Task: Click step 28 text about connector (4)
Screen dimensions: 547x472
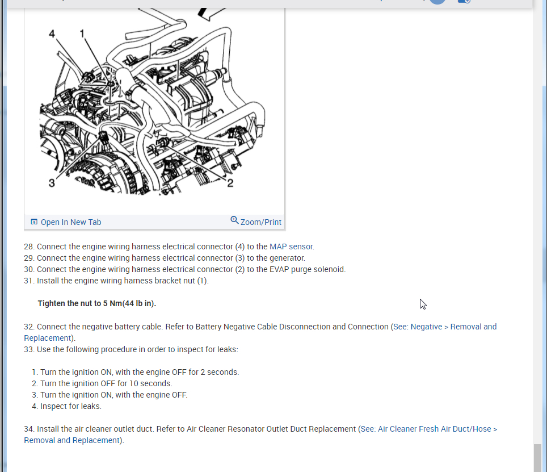Action: click(169, 247)
